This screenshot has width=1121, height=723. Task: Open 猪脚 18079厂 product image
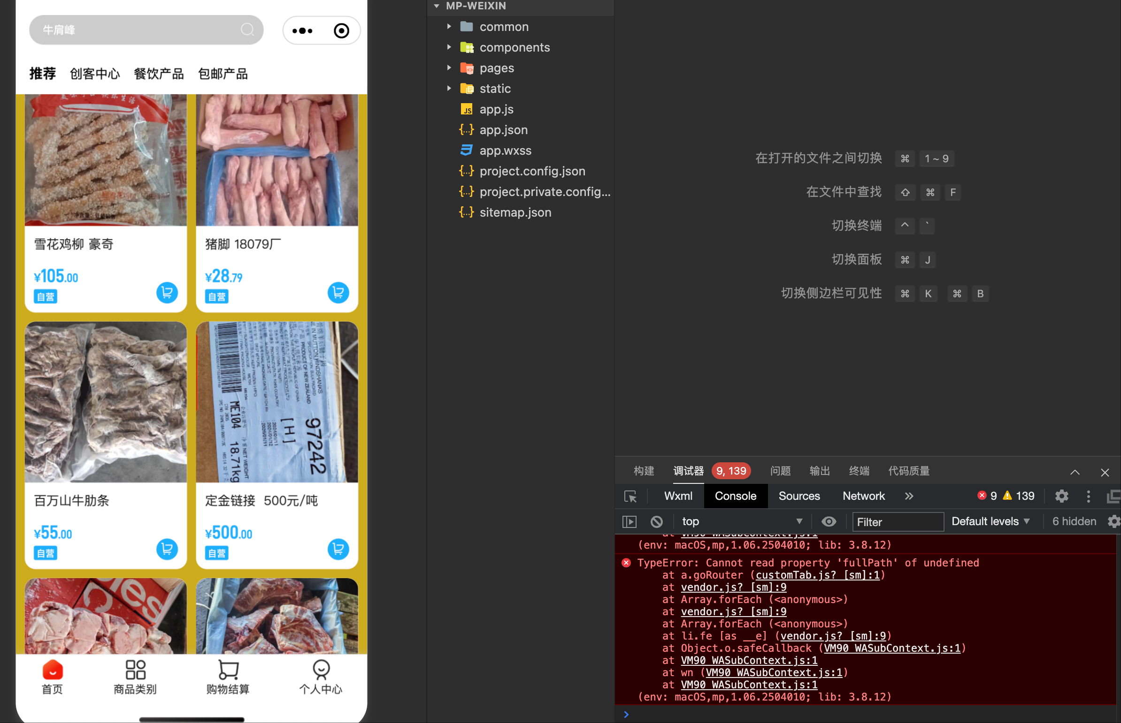coord(277,159)
